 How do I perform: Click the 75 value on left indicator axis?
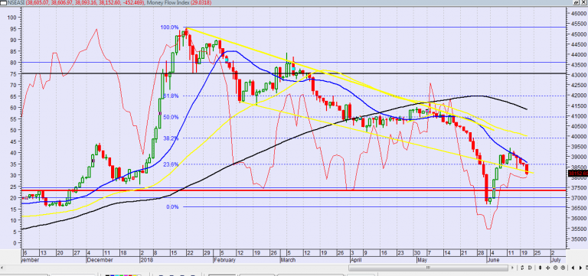click(x=13, y=73)
